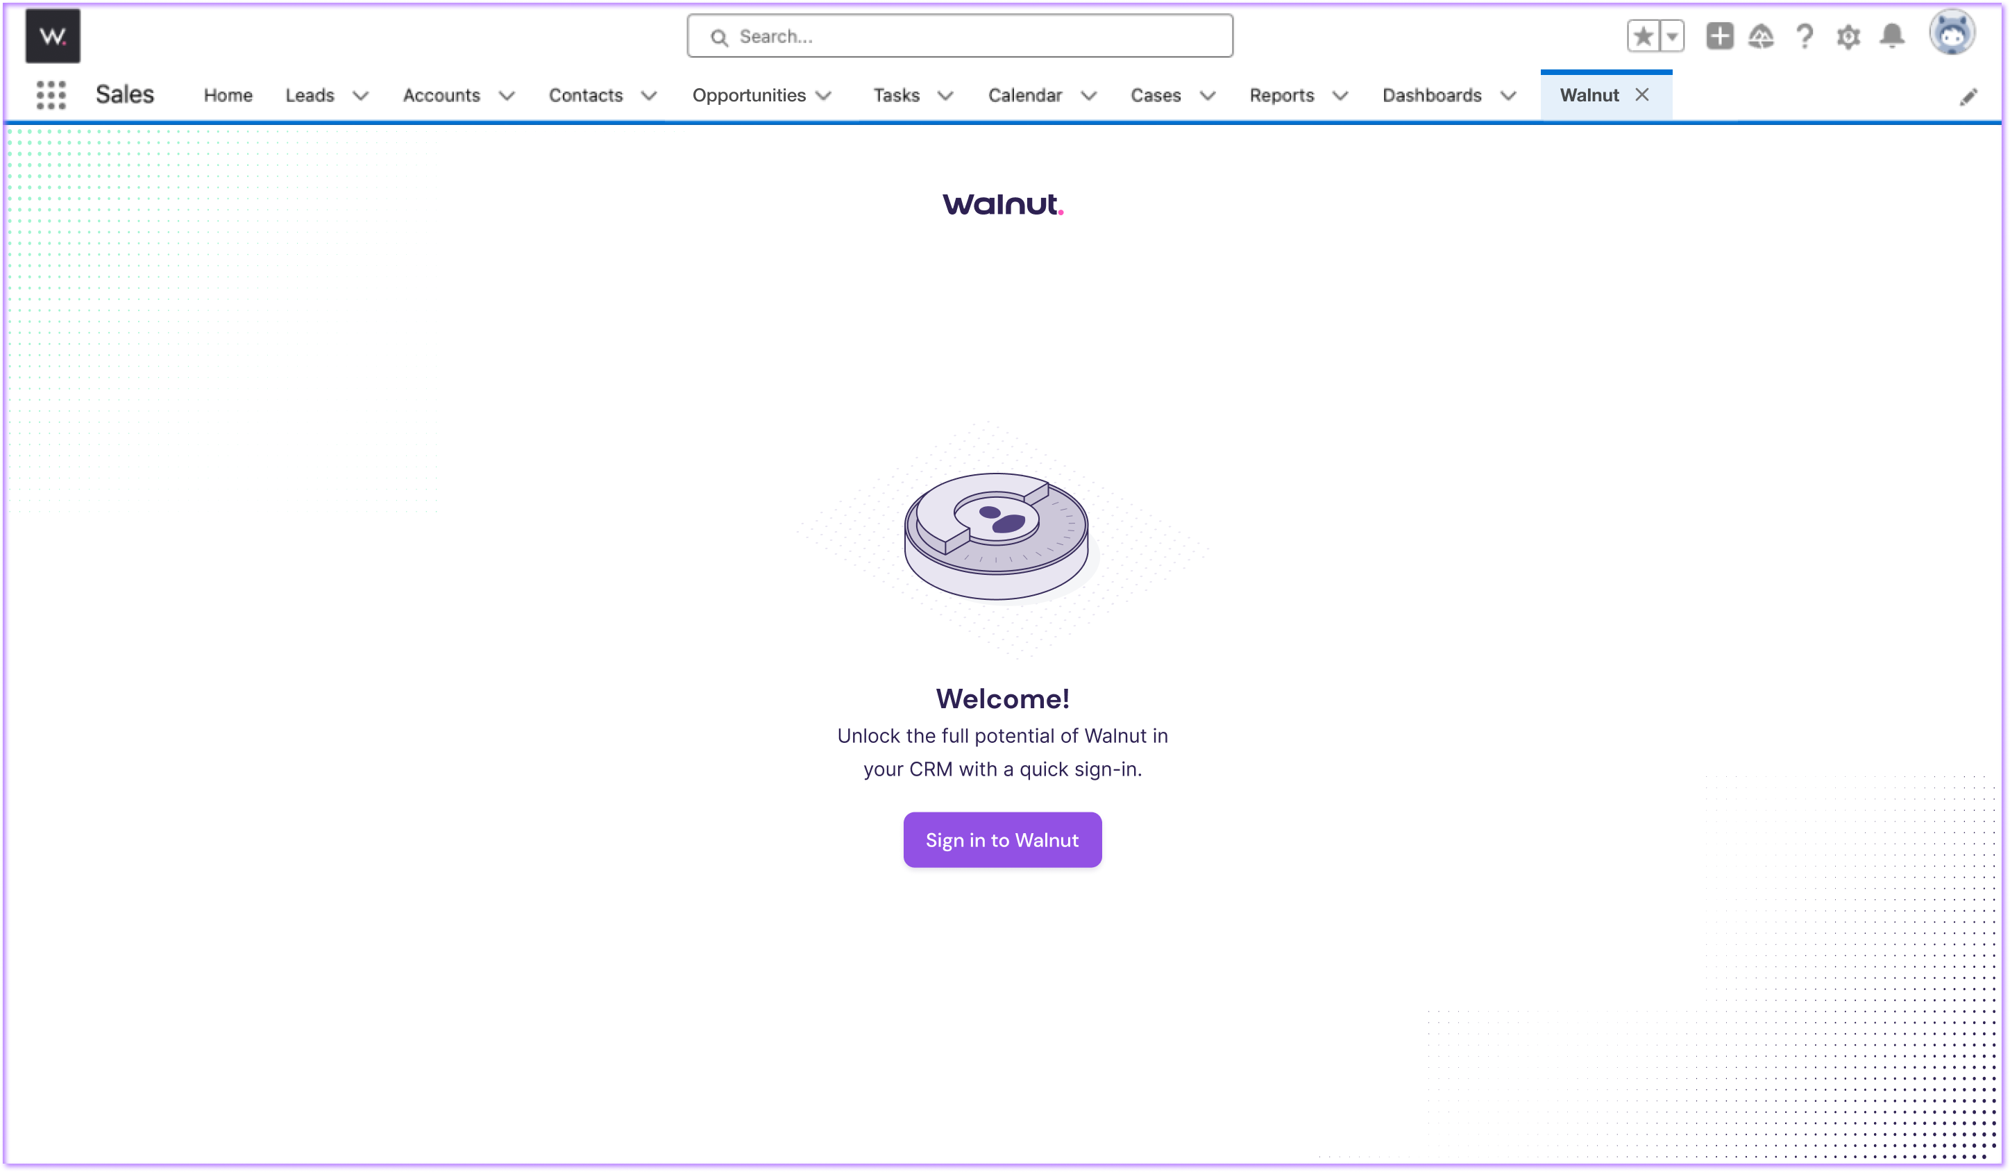
Task: Open the Opportunities tab
Action: [748, 95]
